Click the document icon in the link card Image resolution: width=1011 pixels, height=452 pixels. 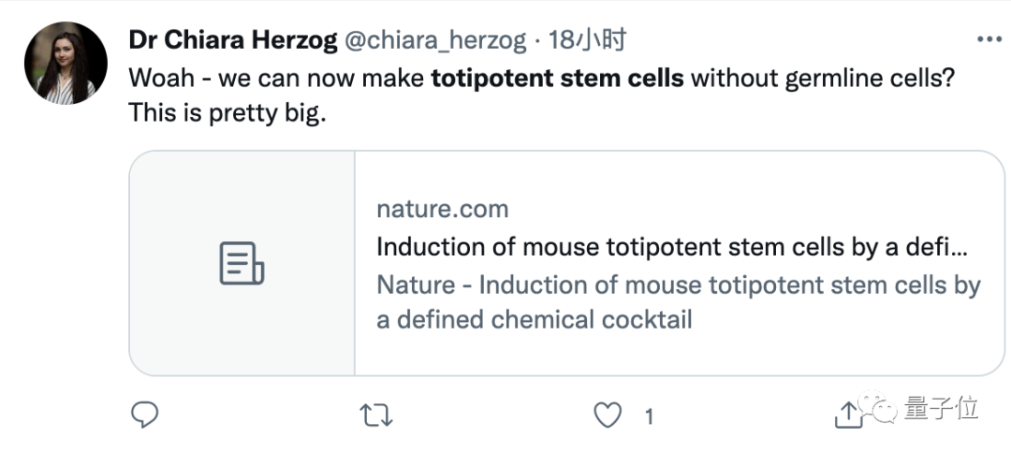pyautogui.click(x=242, y=263)
